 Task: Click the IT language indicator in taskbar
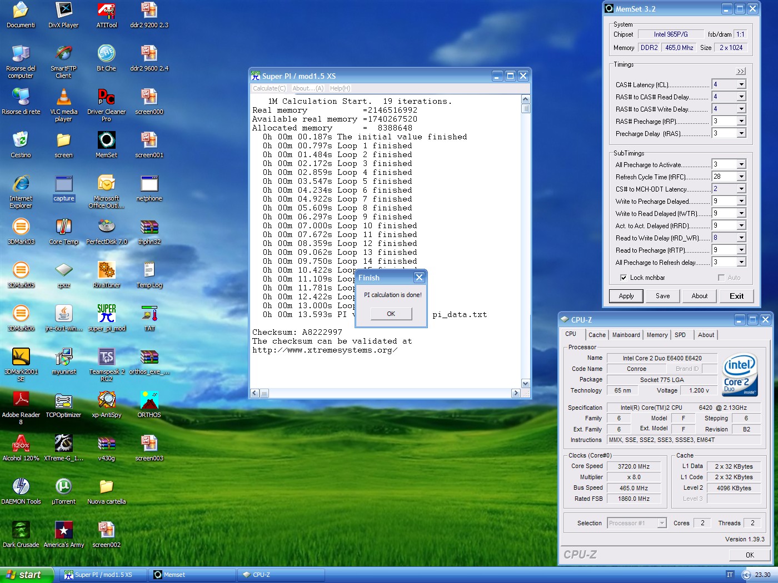[730, 575]
